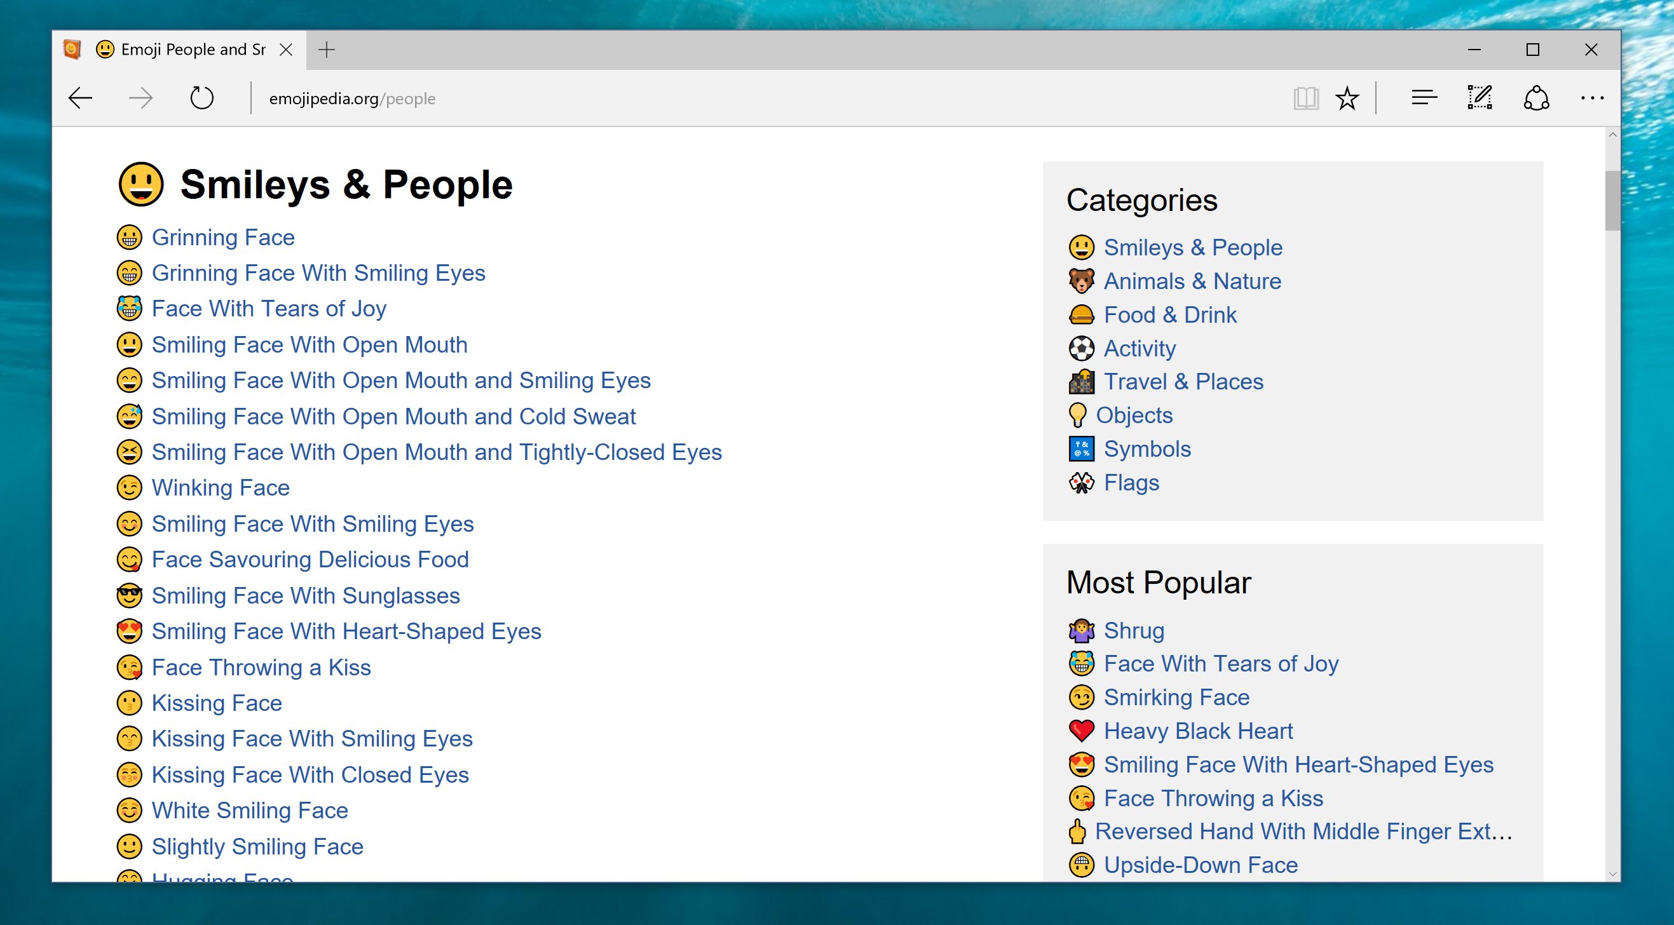Screen dimensions: 1674x925
Task: Add page to favorites star
Action: tap(1347, 98)
